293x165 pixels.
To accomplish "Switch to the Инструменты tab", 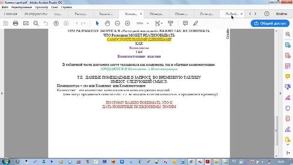I will (36, 14).
